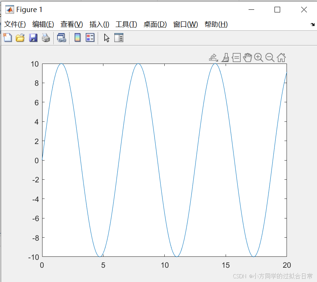This screenshot has width=317, height=282.
Task: Open the Export dropdown arrow
Action: [x=217, y=61]
